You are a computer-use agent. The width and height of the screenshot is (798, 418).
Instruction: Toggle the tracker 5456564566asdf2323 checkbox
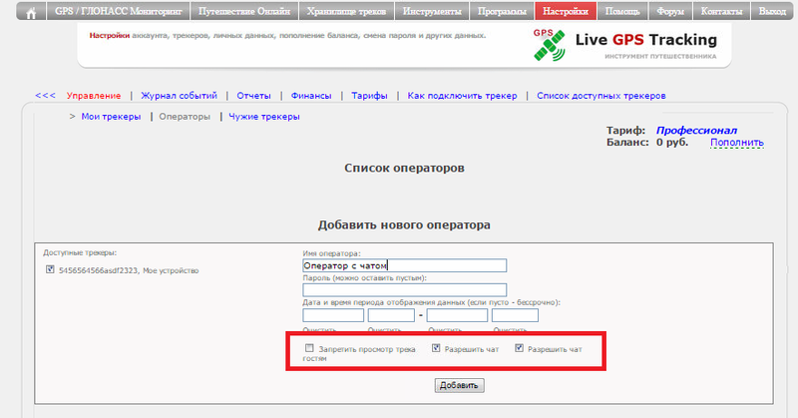(50, 270)
